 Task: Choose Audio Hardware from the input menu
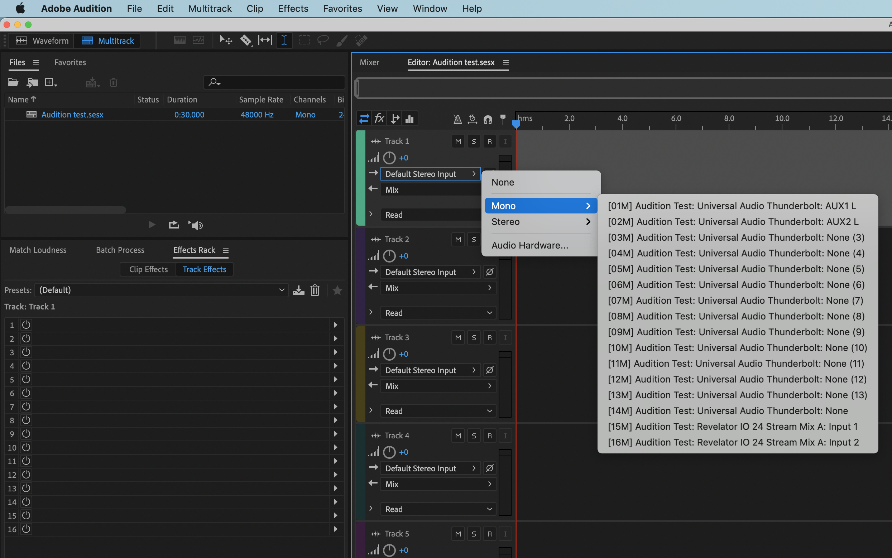click(x=530, y=245)
